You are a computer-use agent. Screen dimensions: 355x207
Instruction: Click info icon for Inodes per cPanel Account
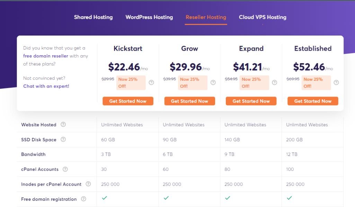pyautogui.click(x=88, y=184)
